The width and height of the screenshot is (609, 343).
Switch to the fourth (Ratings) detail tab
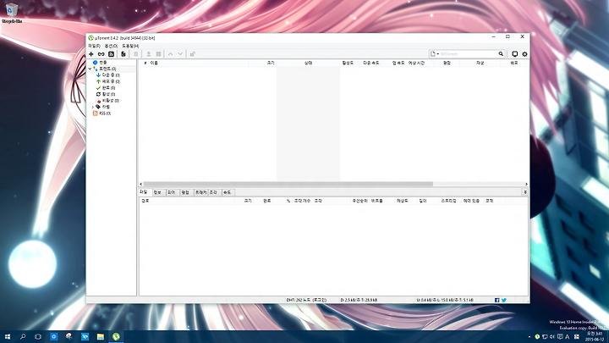pyautogui.click(x=185, y=192)
